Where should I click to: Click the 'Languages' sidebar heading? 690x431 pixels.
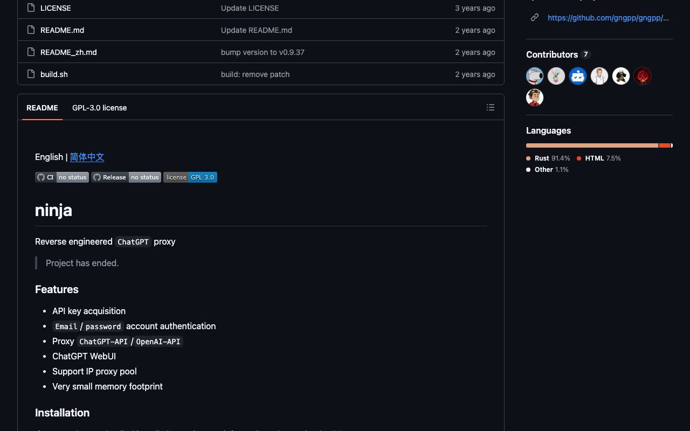click(548, 130)
